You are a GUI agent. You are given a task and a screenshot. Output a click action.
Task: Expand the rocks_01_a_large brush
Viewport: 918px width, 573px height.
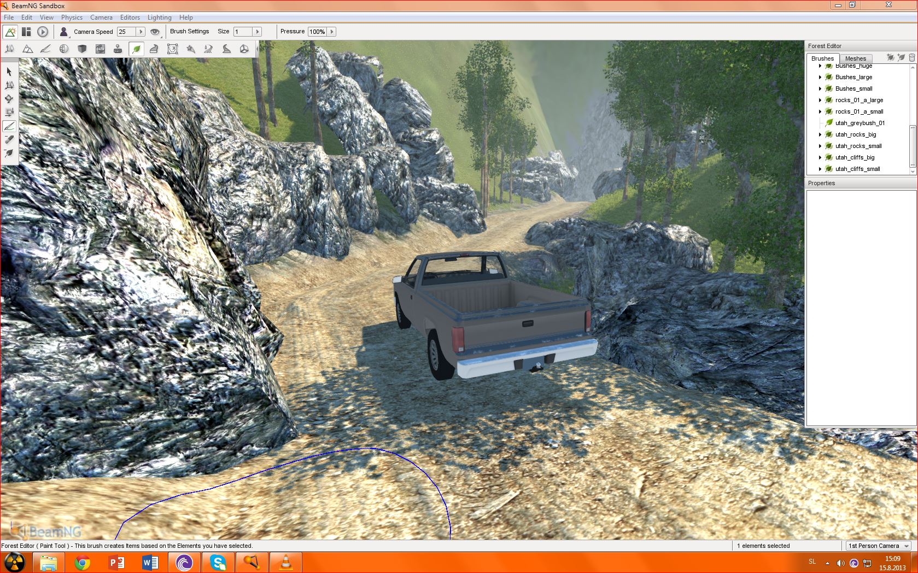tap(820, 100)
